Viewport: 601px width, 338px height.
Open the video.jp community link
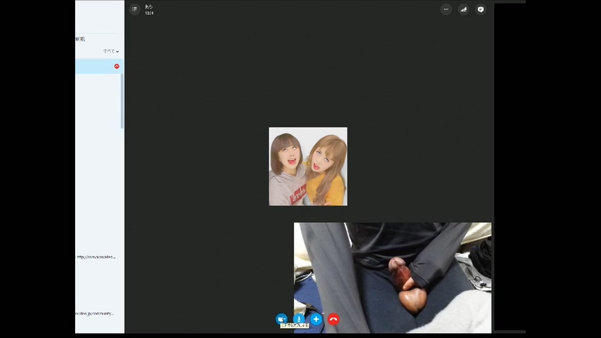click(x=95, y=313)
